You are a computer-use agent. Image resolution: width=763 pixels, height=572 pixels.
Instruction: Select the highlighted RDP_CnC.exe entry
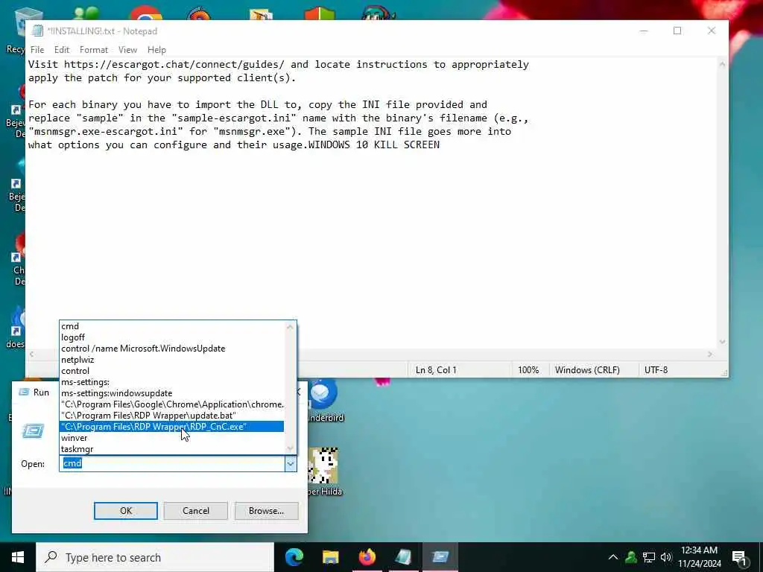click(172, 427)
